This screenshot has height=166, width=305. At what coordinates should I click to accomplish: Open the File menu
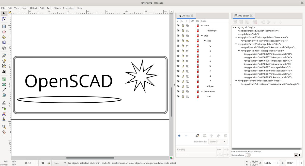[3, 8]
